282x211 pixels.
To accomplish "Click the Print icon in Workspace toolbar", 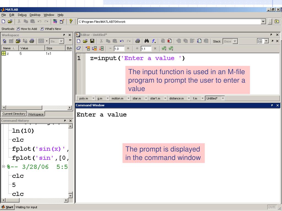I will tap(32, 41).
